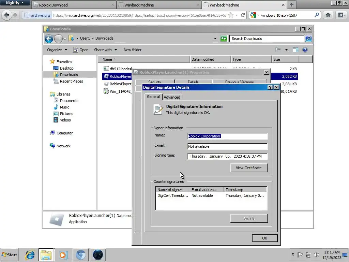Screen dimensions: 349x262
Task: Create a New folder
Action: 133,50
